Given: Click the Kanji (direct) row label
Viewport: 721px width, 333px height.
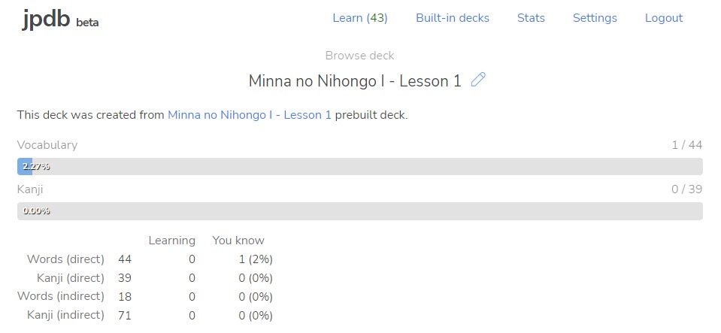Looking at the screenshot, I should pyautogui.click(x=71, y=278).
